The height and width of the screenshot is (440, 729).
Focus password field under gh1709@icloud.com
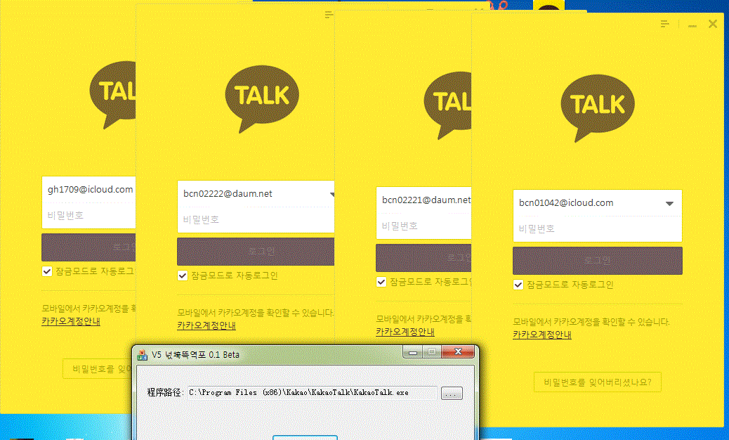(x=88, y=215)
